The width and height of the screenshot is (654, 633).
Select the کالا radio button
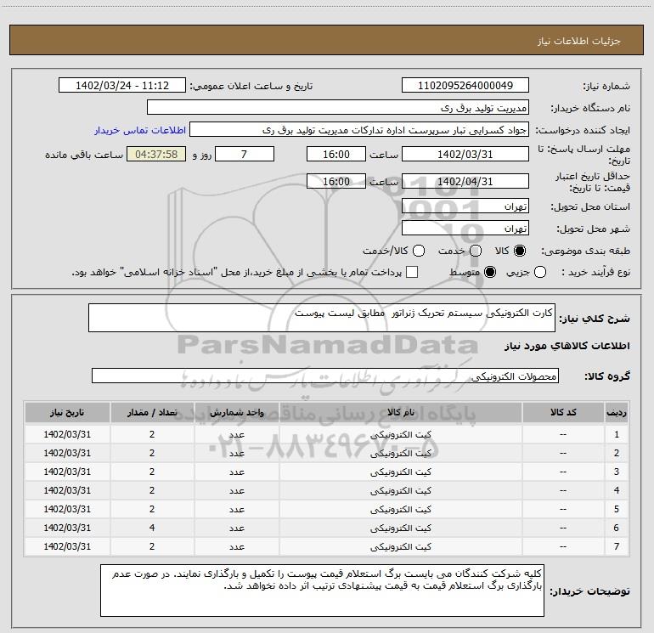[520, 251]
